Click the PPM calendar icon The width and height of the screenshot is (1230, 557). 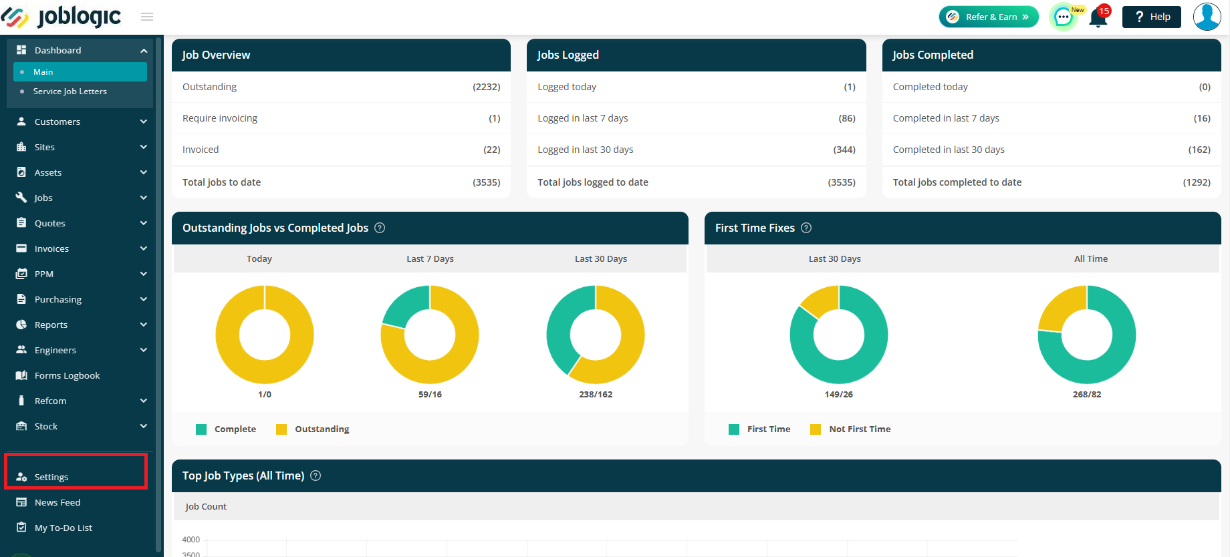click(21, 274)
